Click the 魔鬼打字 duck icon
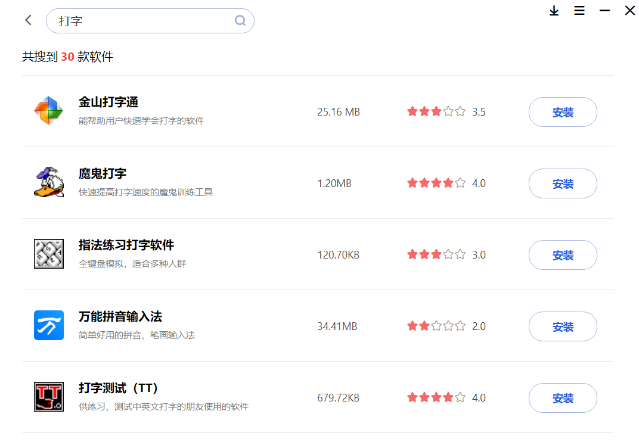The image size is (639, 442). pyautogui.click(x=48, y=182)
